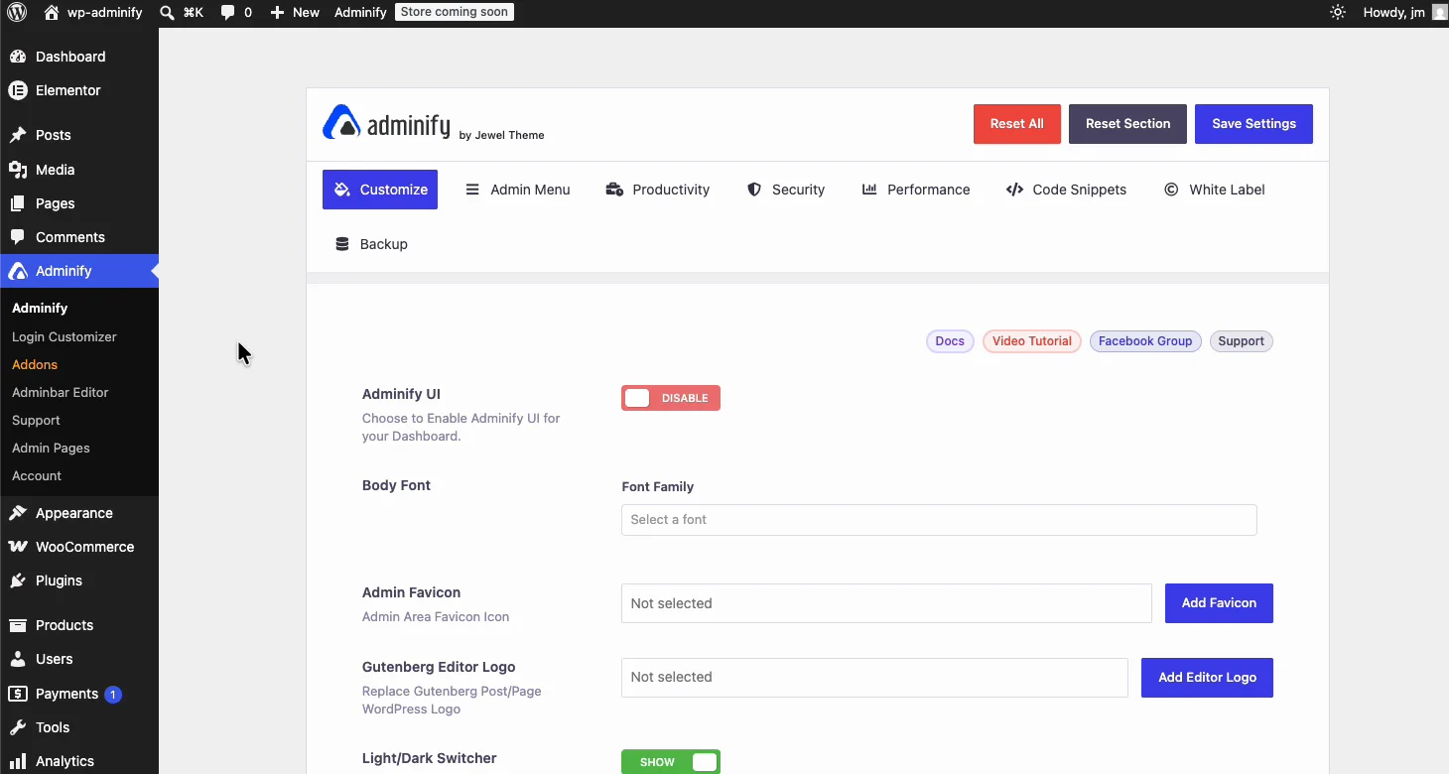Viewport: 1449px width, 774px height.
Task: Click the Backup database icon
Action: tap(342, 244)
